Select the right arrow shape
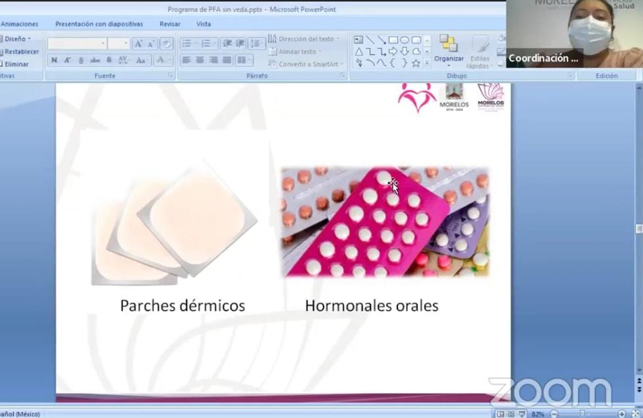Screen dimensions: 643x418 click(x=394, y=51)
